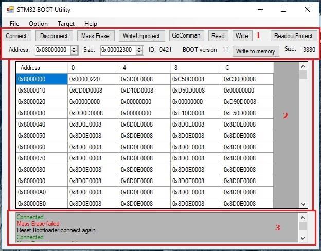Image resolution: width=321 pixels, height=251 pixels.
Task: Click the Write button
Action: [x=242, y=36]
